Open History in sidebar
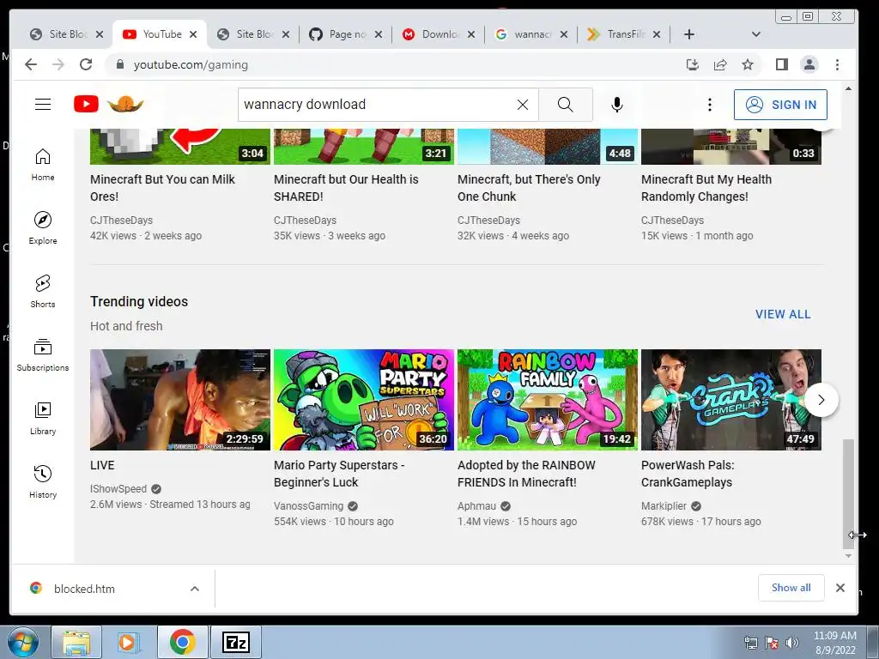This screenshot has width=879, height=659. (x=43, y=482)
